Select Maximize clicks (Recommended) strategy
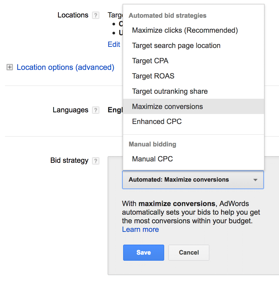 pos(185,30)
